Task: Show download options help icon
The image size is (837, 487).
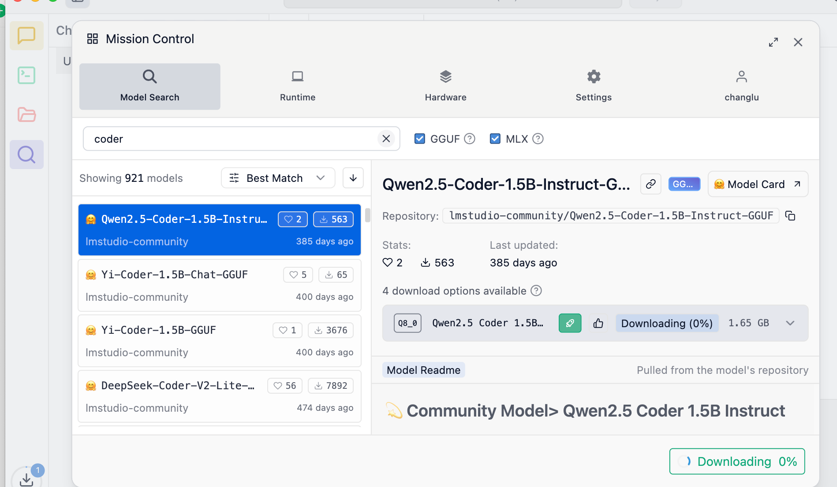Action: (x=536, y=291)
